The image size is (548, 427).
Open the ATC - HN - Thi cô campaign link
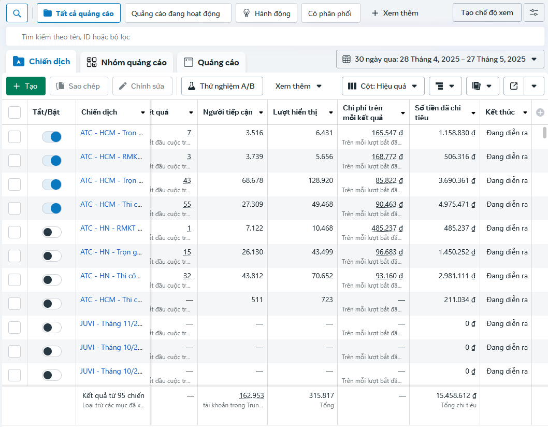point(110,276)
